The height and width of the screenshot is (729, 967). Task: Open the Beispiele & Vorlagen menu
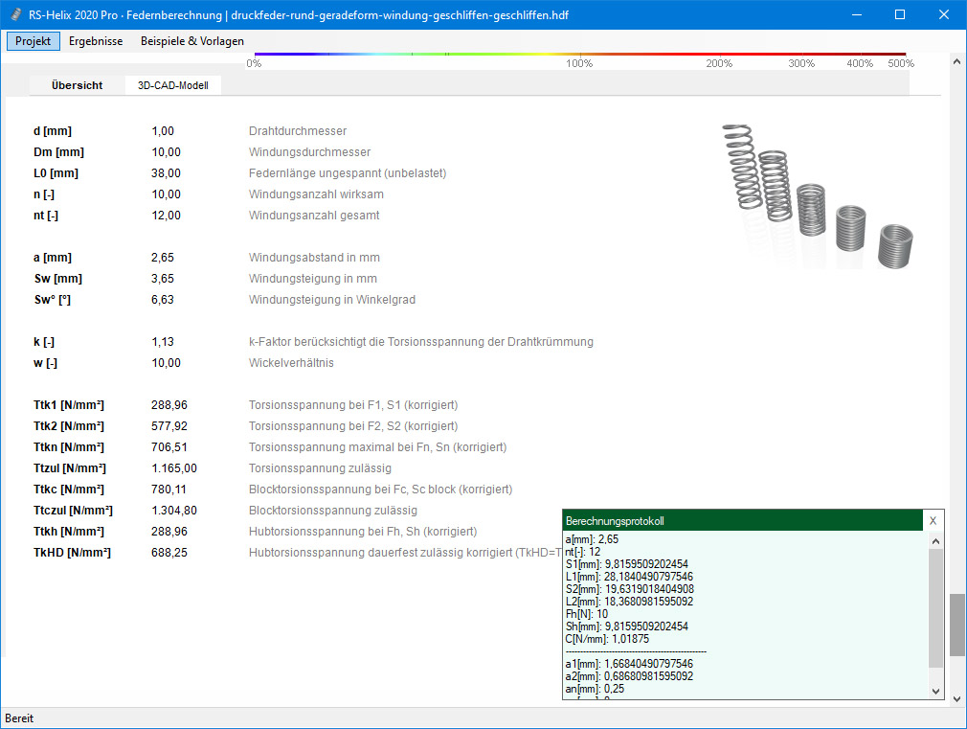(191, 41)
